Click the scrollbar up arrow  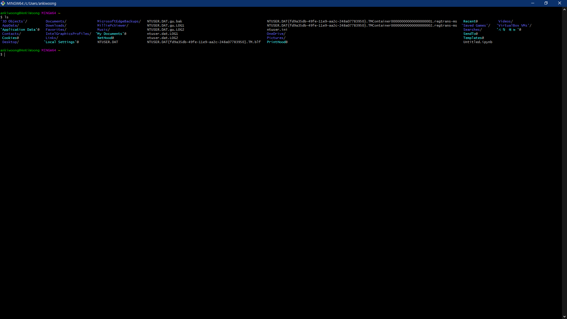(564, 9)
